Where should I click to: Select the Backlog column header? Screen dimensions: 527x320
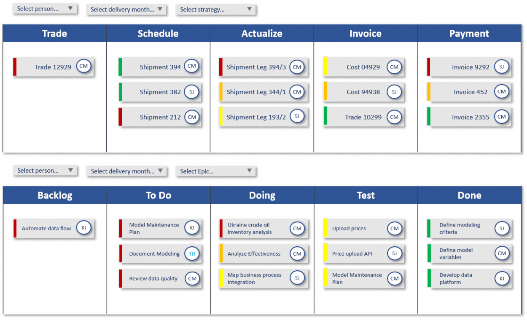coord(54,195)
